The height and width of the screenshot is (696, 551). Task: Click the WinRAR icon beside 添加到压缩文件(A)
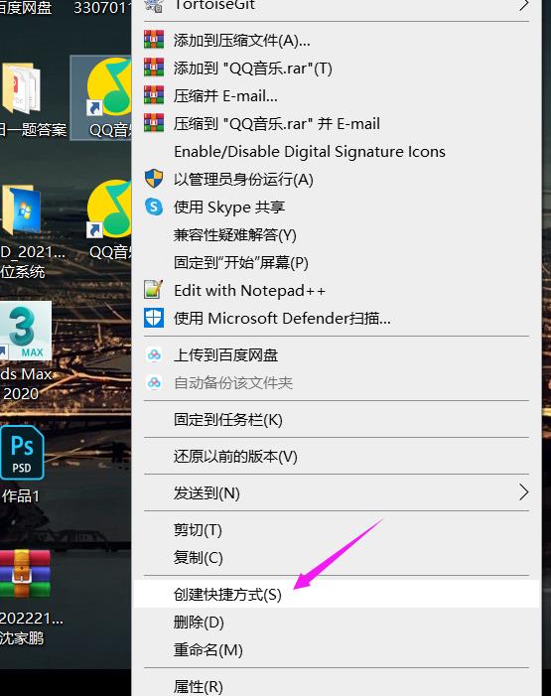click(154, 40)
